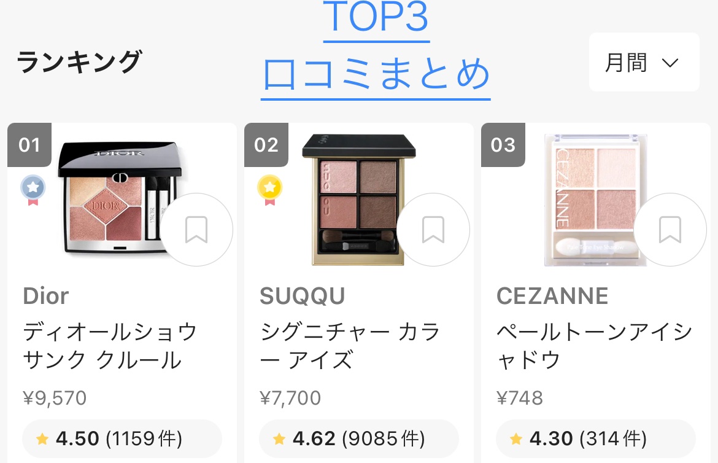
Task: Click SUQQU's review count 9085件
Action: 384,438
